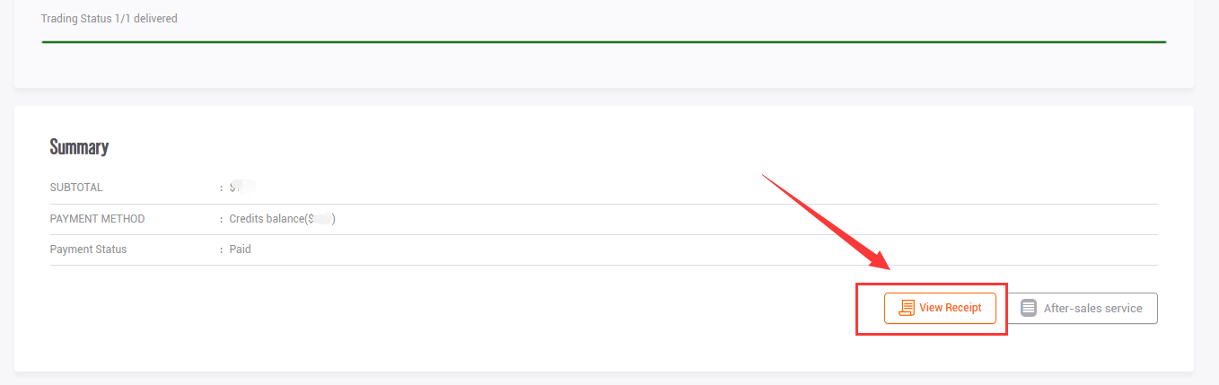Viewport: 1219px width, 385px height.
Task: Click the orange receipt icon
Action: click(907, 308)
